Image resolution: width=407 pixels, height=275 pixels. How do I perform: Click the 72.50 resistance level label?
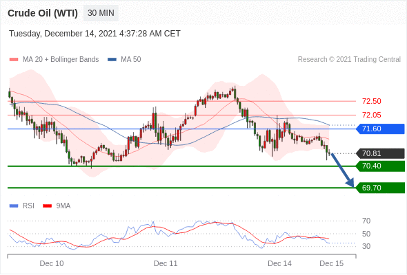[372, 101]
